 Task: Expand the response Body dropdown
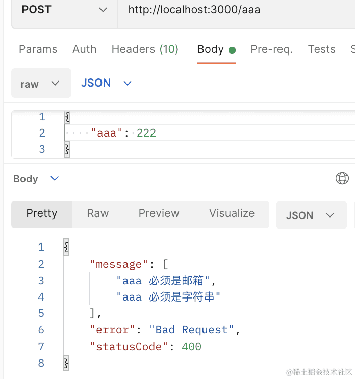(36, 179)
